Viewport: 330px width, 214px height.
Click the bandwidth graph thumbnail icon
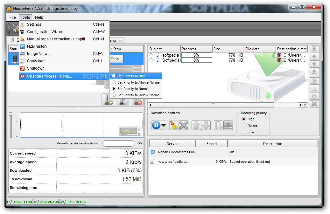click(x=130, y=131)
